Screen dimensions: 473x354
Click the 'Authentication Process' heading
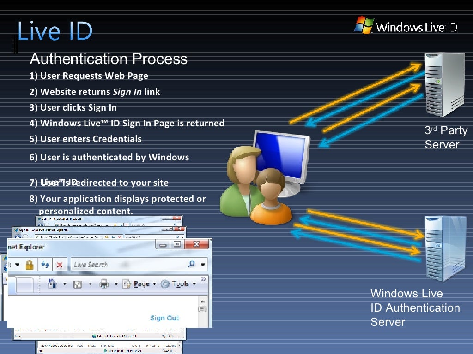click(109, 59)
